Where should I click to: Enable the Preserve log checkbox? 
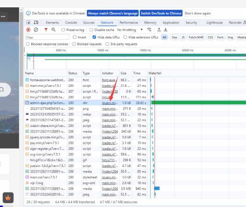point(63,30)
